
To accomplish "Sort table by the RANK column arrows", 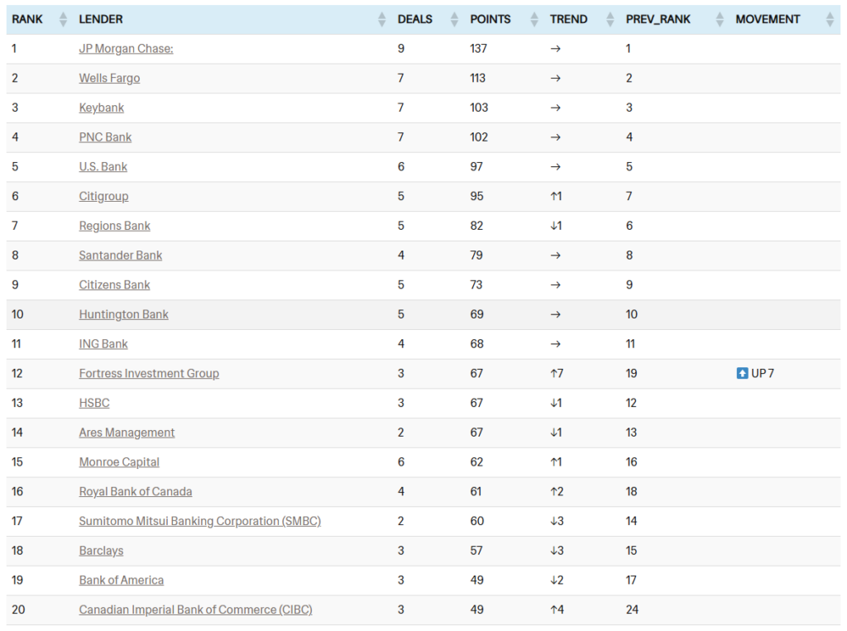I will [63, 19].
